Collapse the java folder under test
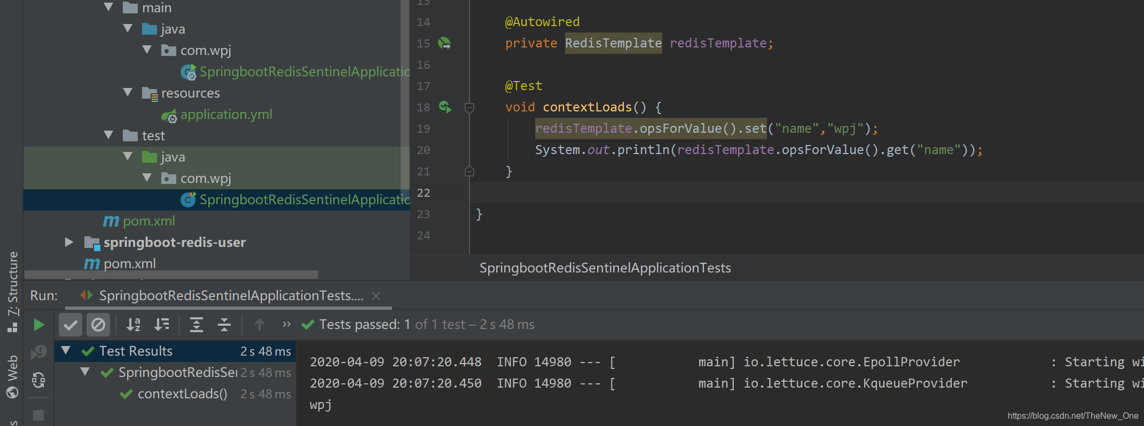The image size is (1144, 426). pos(128,156)
